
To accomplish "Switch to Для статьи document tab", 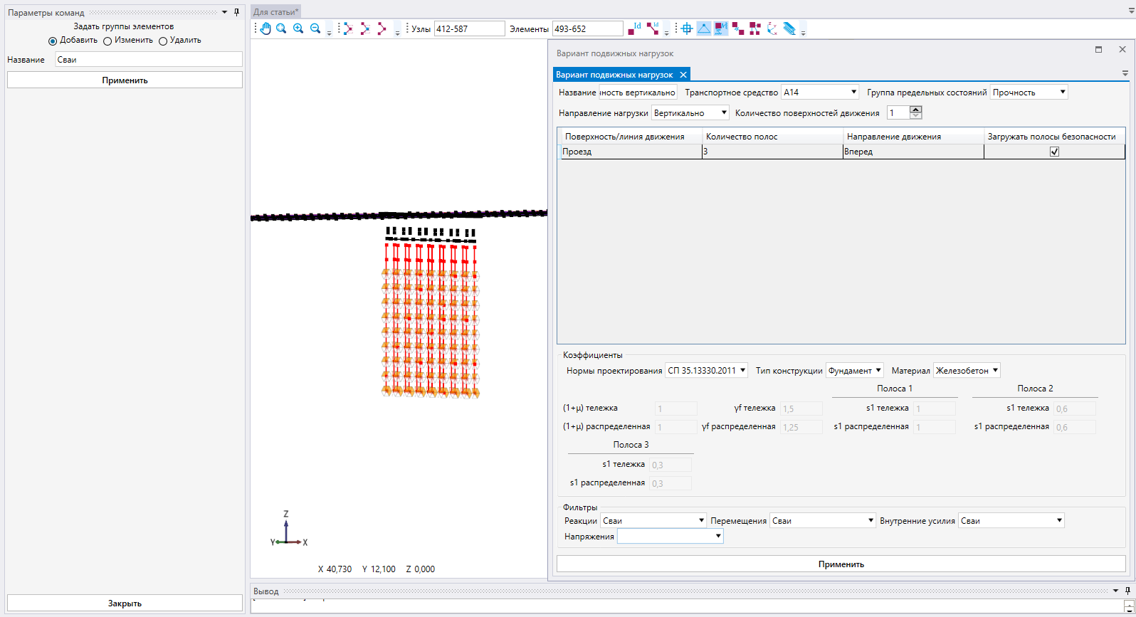I will (x=276, y=12).
